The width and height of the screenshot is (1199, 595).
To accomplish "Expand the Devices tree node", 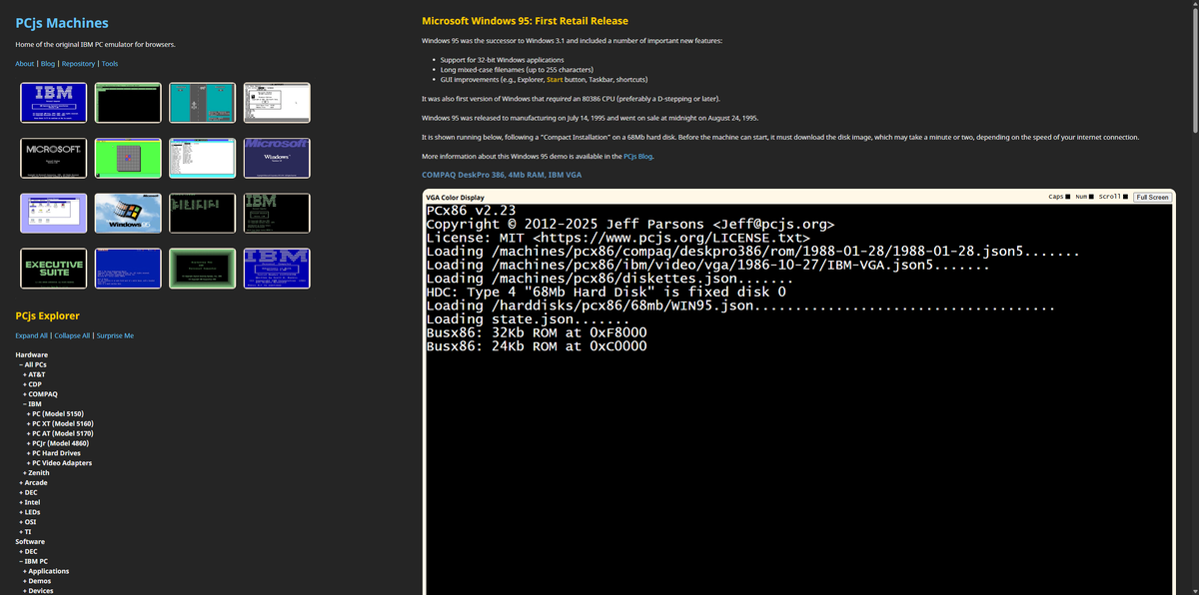I will pos(39,591).
